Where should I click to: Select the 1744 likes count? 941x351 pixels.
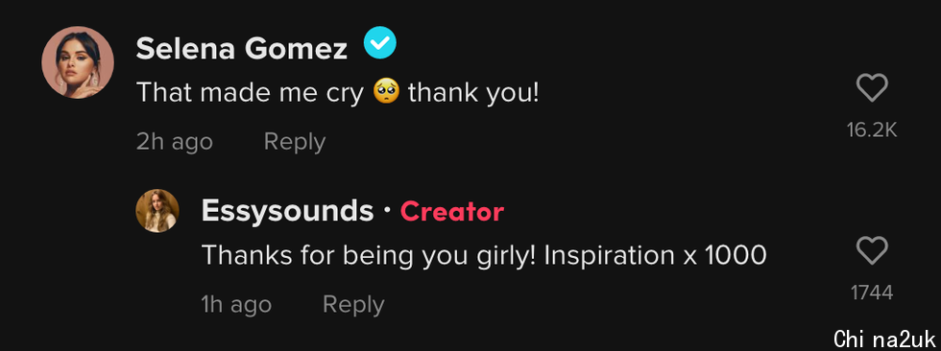pyautogui.click(x=872, y=292)
